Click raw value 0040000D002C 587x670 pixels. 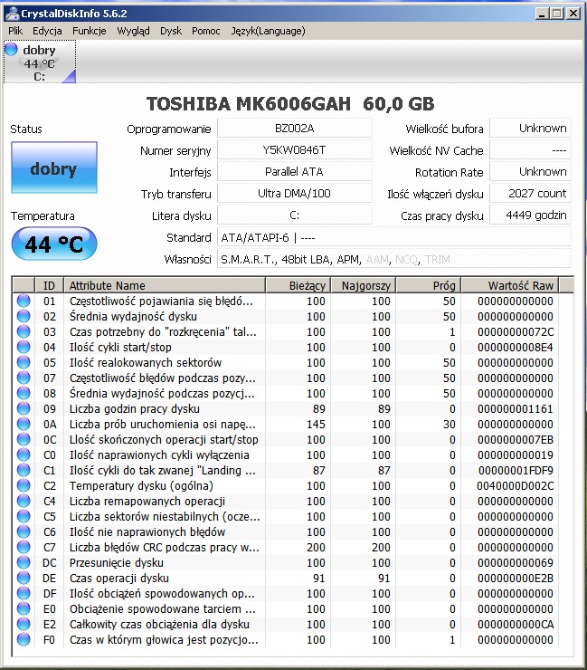[x=516, y=486]
